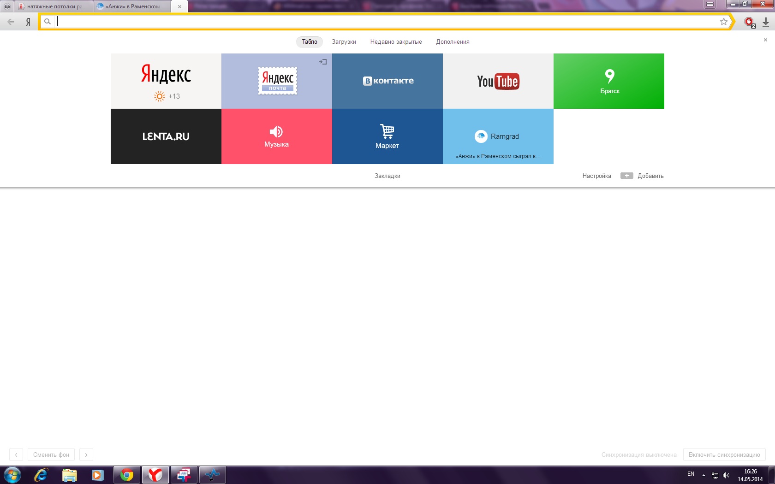The height and width of the screenshot is (484, 775).
Task: Click inside the address search field
Action: coord(387,22)
